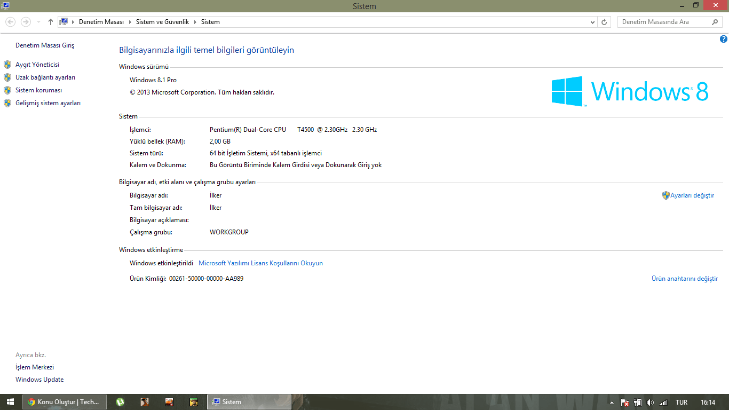Open the Windows Start button
Viewport: 729px width, 410px height.
(x=10, y=402)
